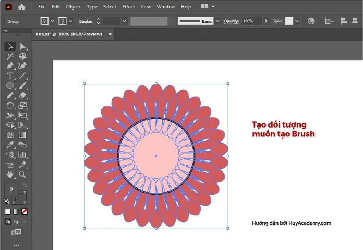Select the Shape Builder tool
This screenshot has height=250, width=363.
10,125
